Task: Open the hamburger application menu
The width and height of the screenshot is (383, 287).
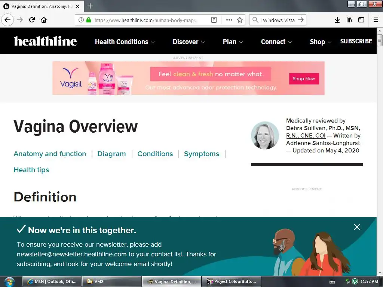Action: click(x=376, y=20)
